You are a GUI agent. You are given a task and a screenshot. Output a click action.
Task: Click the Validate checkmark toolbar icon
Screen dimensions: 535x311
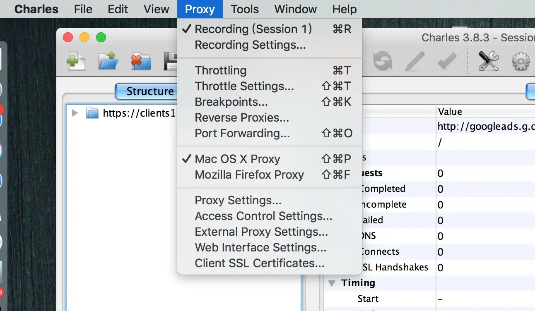tap(447, 62)
